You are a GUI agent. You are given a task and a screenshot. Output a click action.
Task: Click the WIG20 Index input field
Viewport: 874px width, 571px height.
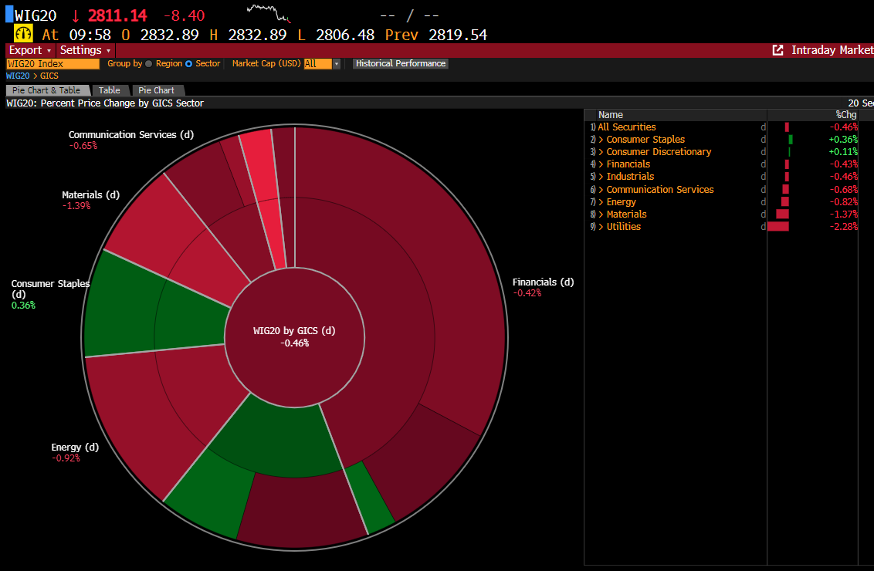pos(53,64)
